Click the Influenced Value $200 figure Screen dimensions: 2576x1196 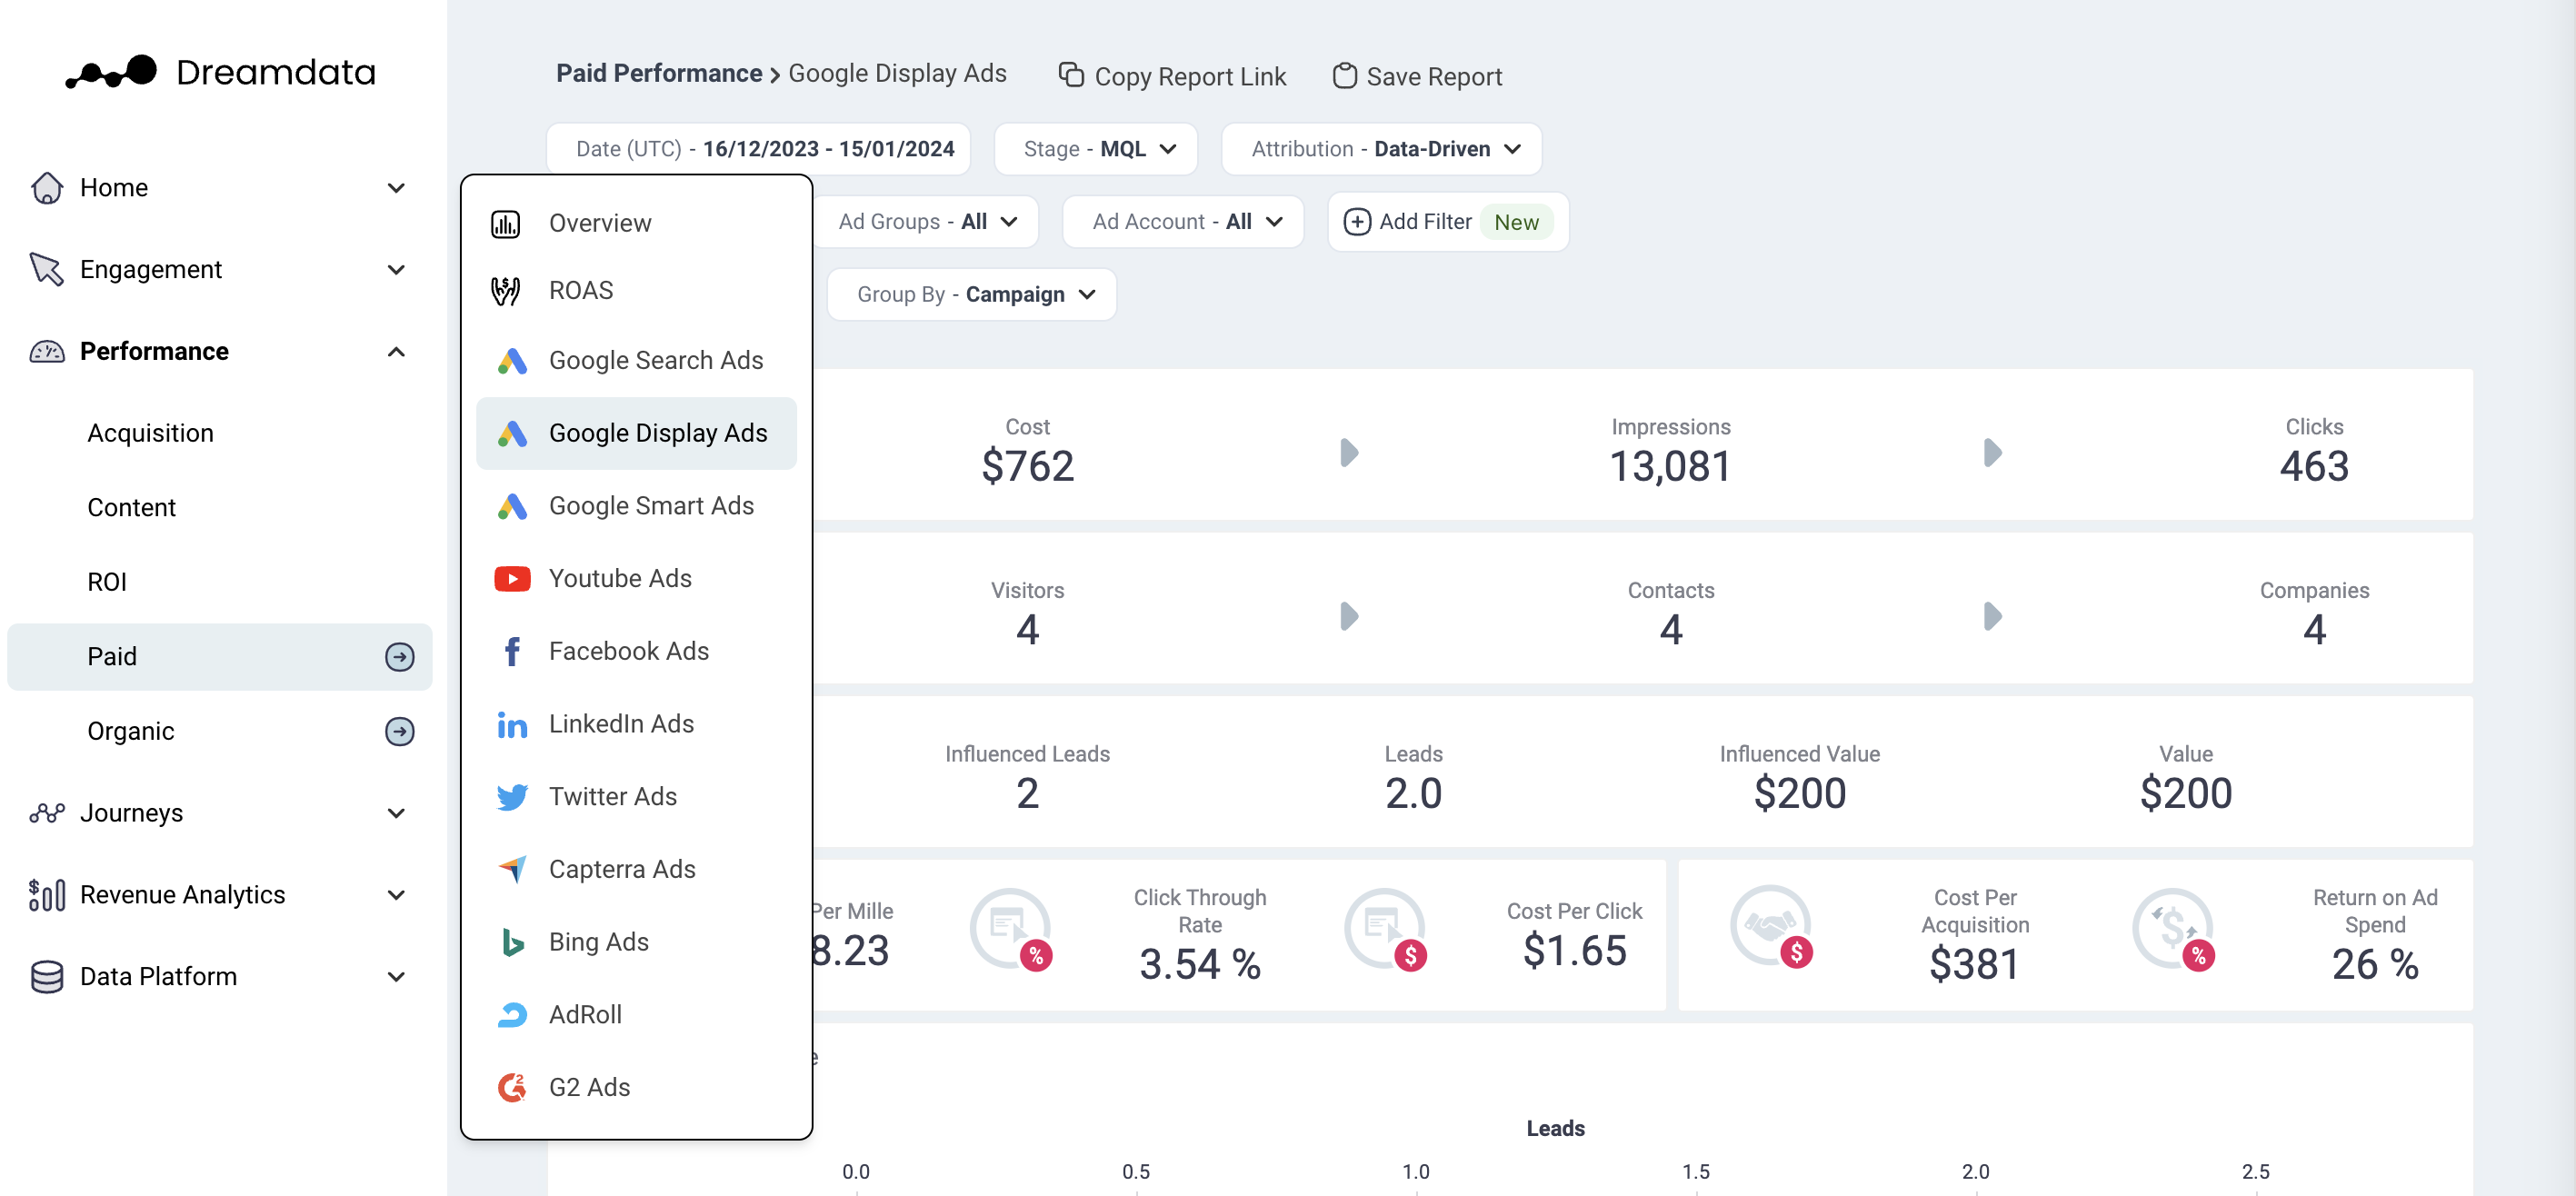[x=1799, y=793]
